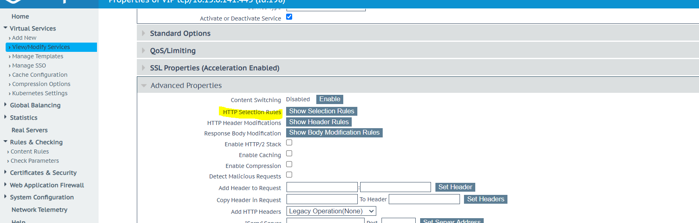Viewport: 699px width, 223px height.
Task: Expand Global Balancing menu in sidebar
Action: (35, 105)
